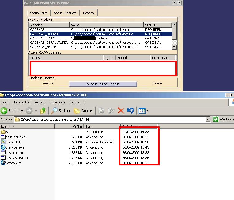
Task: Minimize the Explorer window
Action: (228, 95)
